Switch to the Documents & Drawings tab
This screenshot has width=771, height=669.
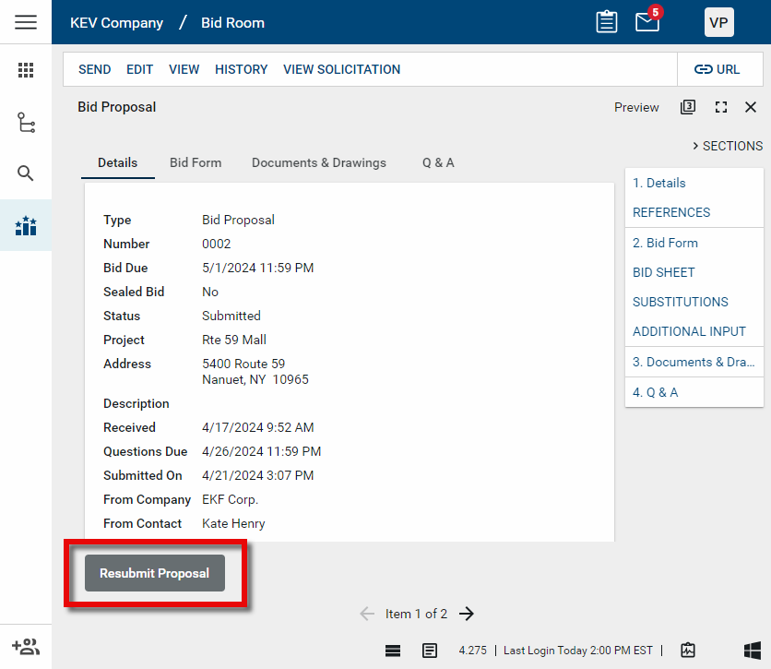(x=319, y=162)
